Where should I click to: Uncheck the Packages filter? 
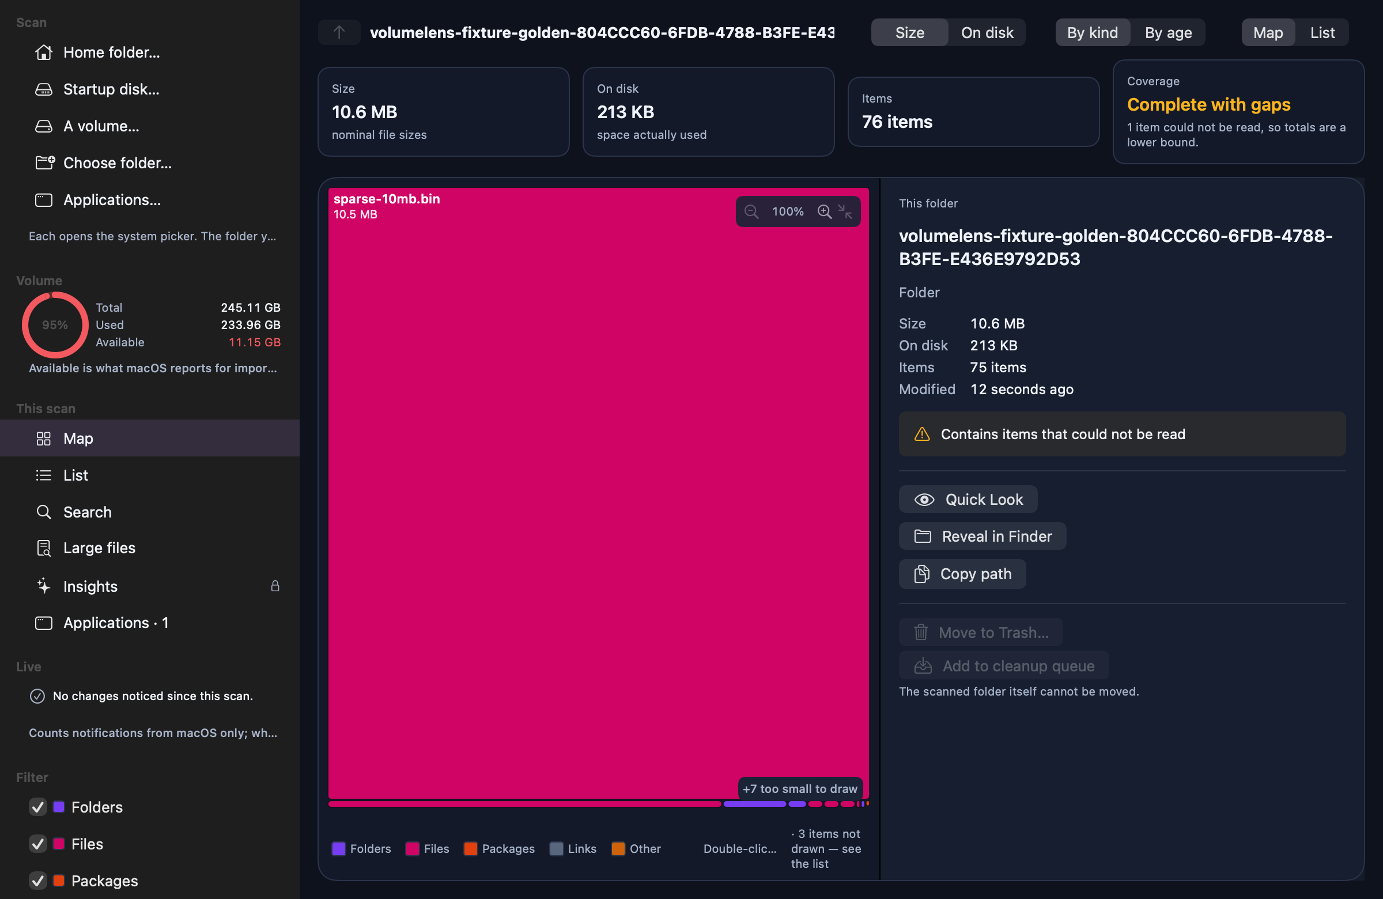[x=38, y=881]
